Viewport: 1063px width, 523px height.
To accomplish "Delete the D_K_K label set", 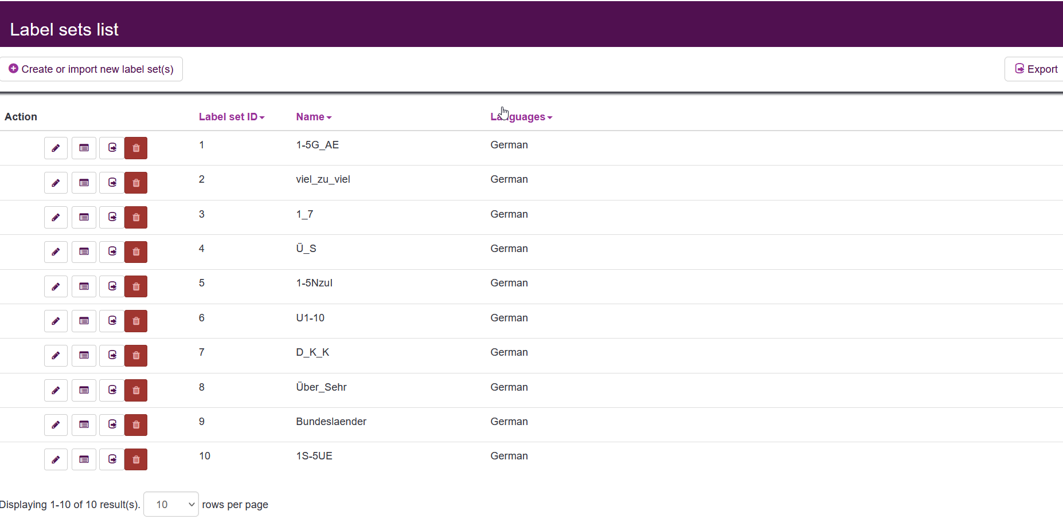I will [136, 356].
